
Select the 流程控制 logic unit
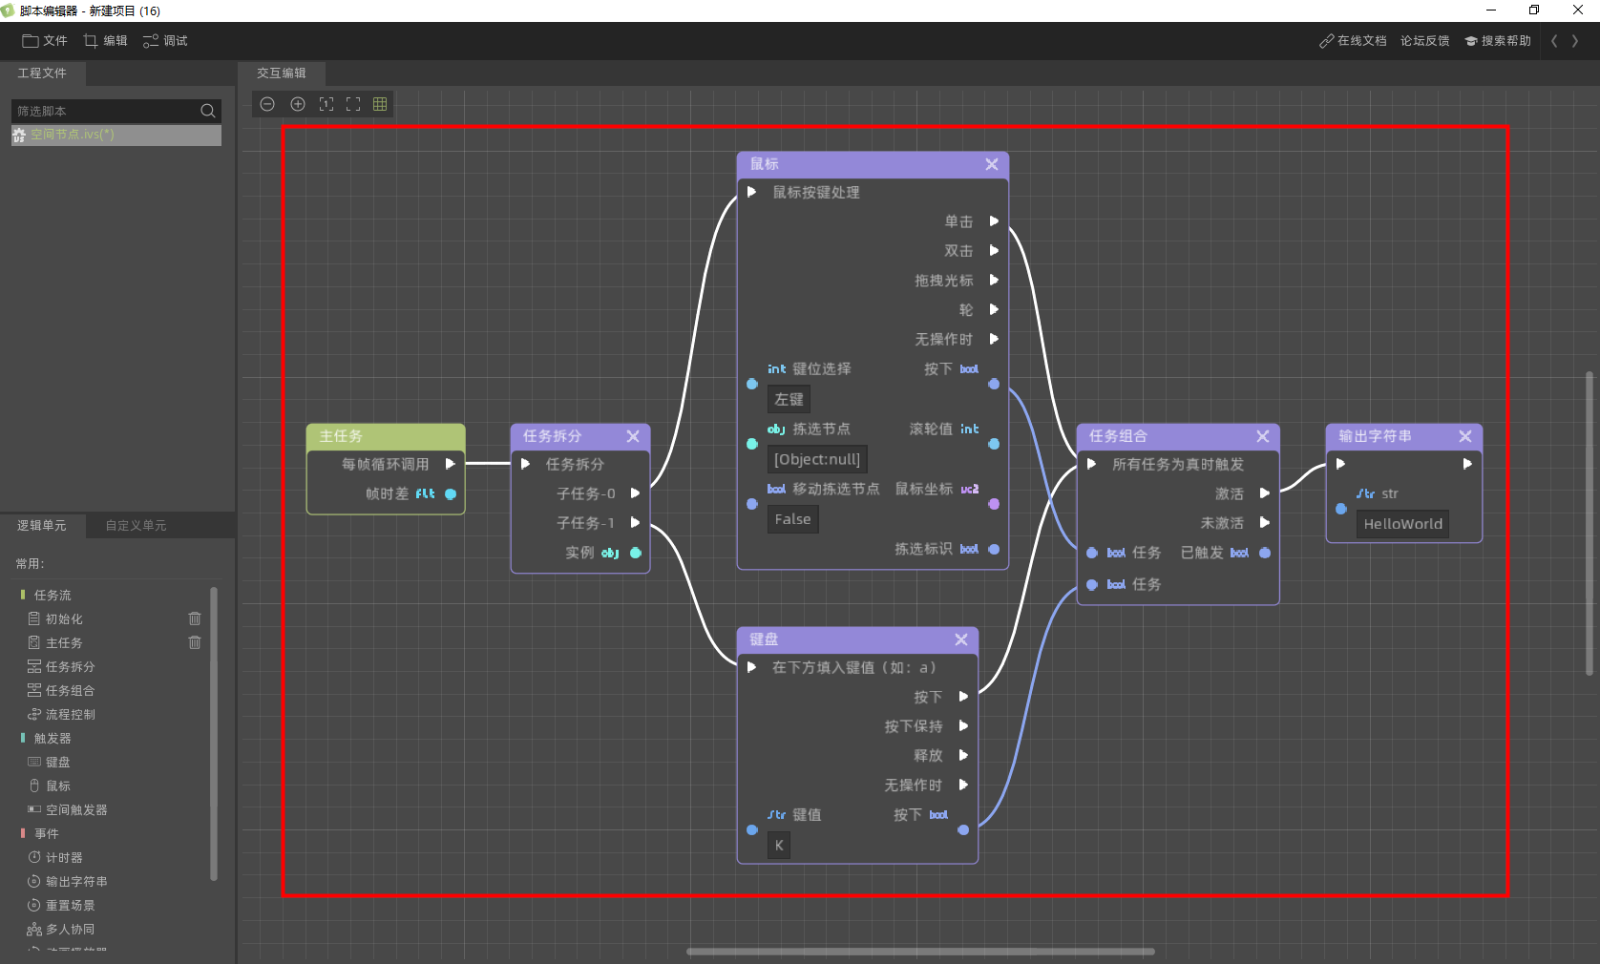coord(61,714)
